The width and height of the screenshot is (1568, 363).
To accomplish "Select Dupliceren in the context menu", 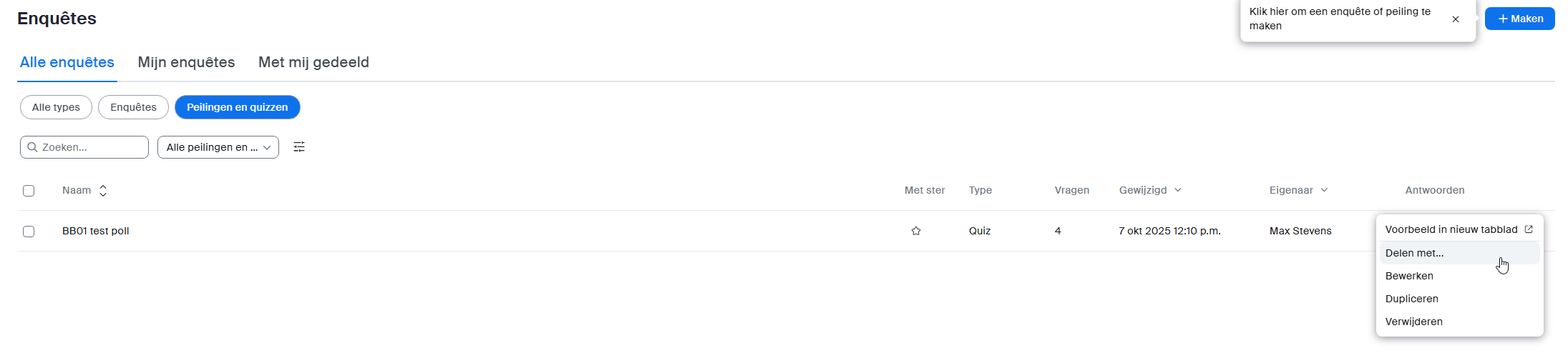I will (1411, 299).
